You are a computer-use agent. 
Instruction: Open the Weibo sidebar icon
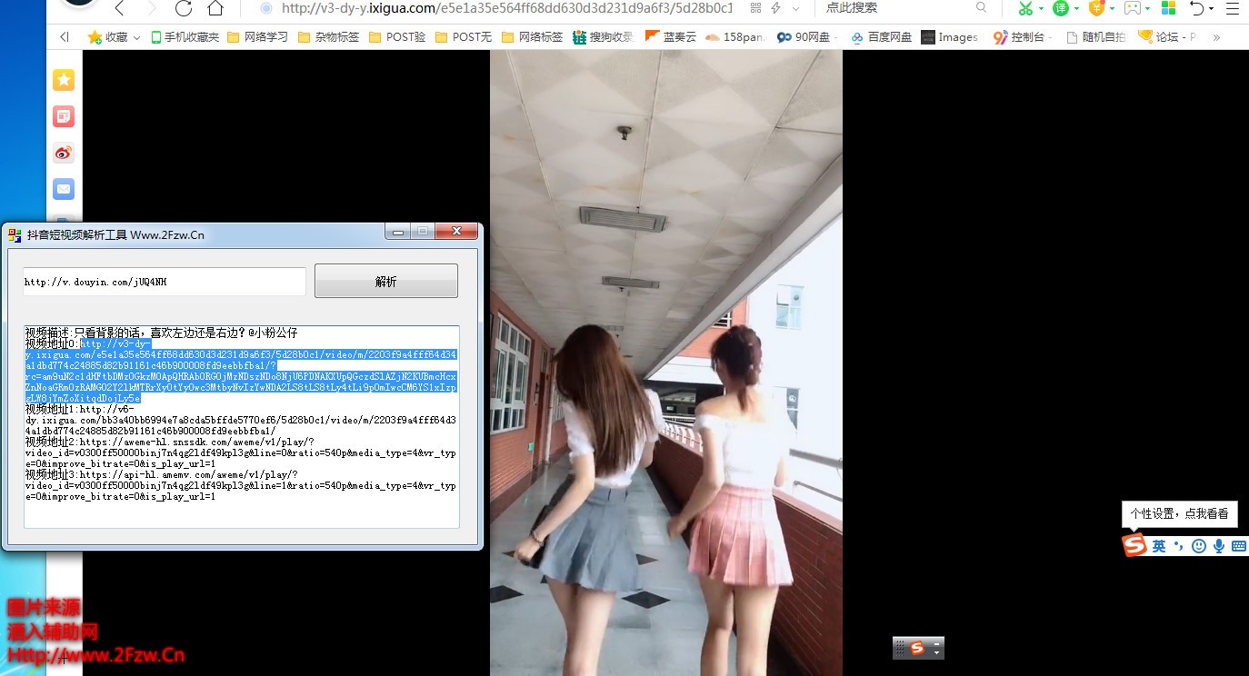tap(64, 153)
